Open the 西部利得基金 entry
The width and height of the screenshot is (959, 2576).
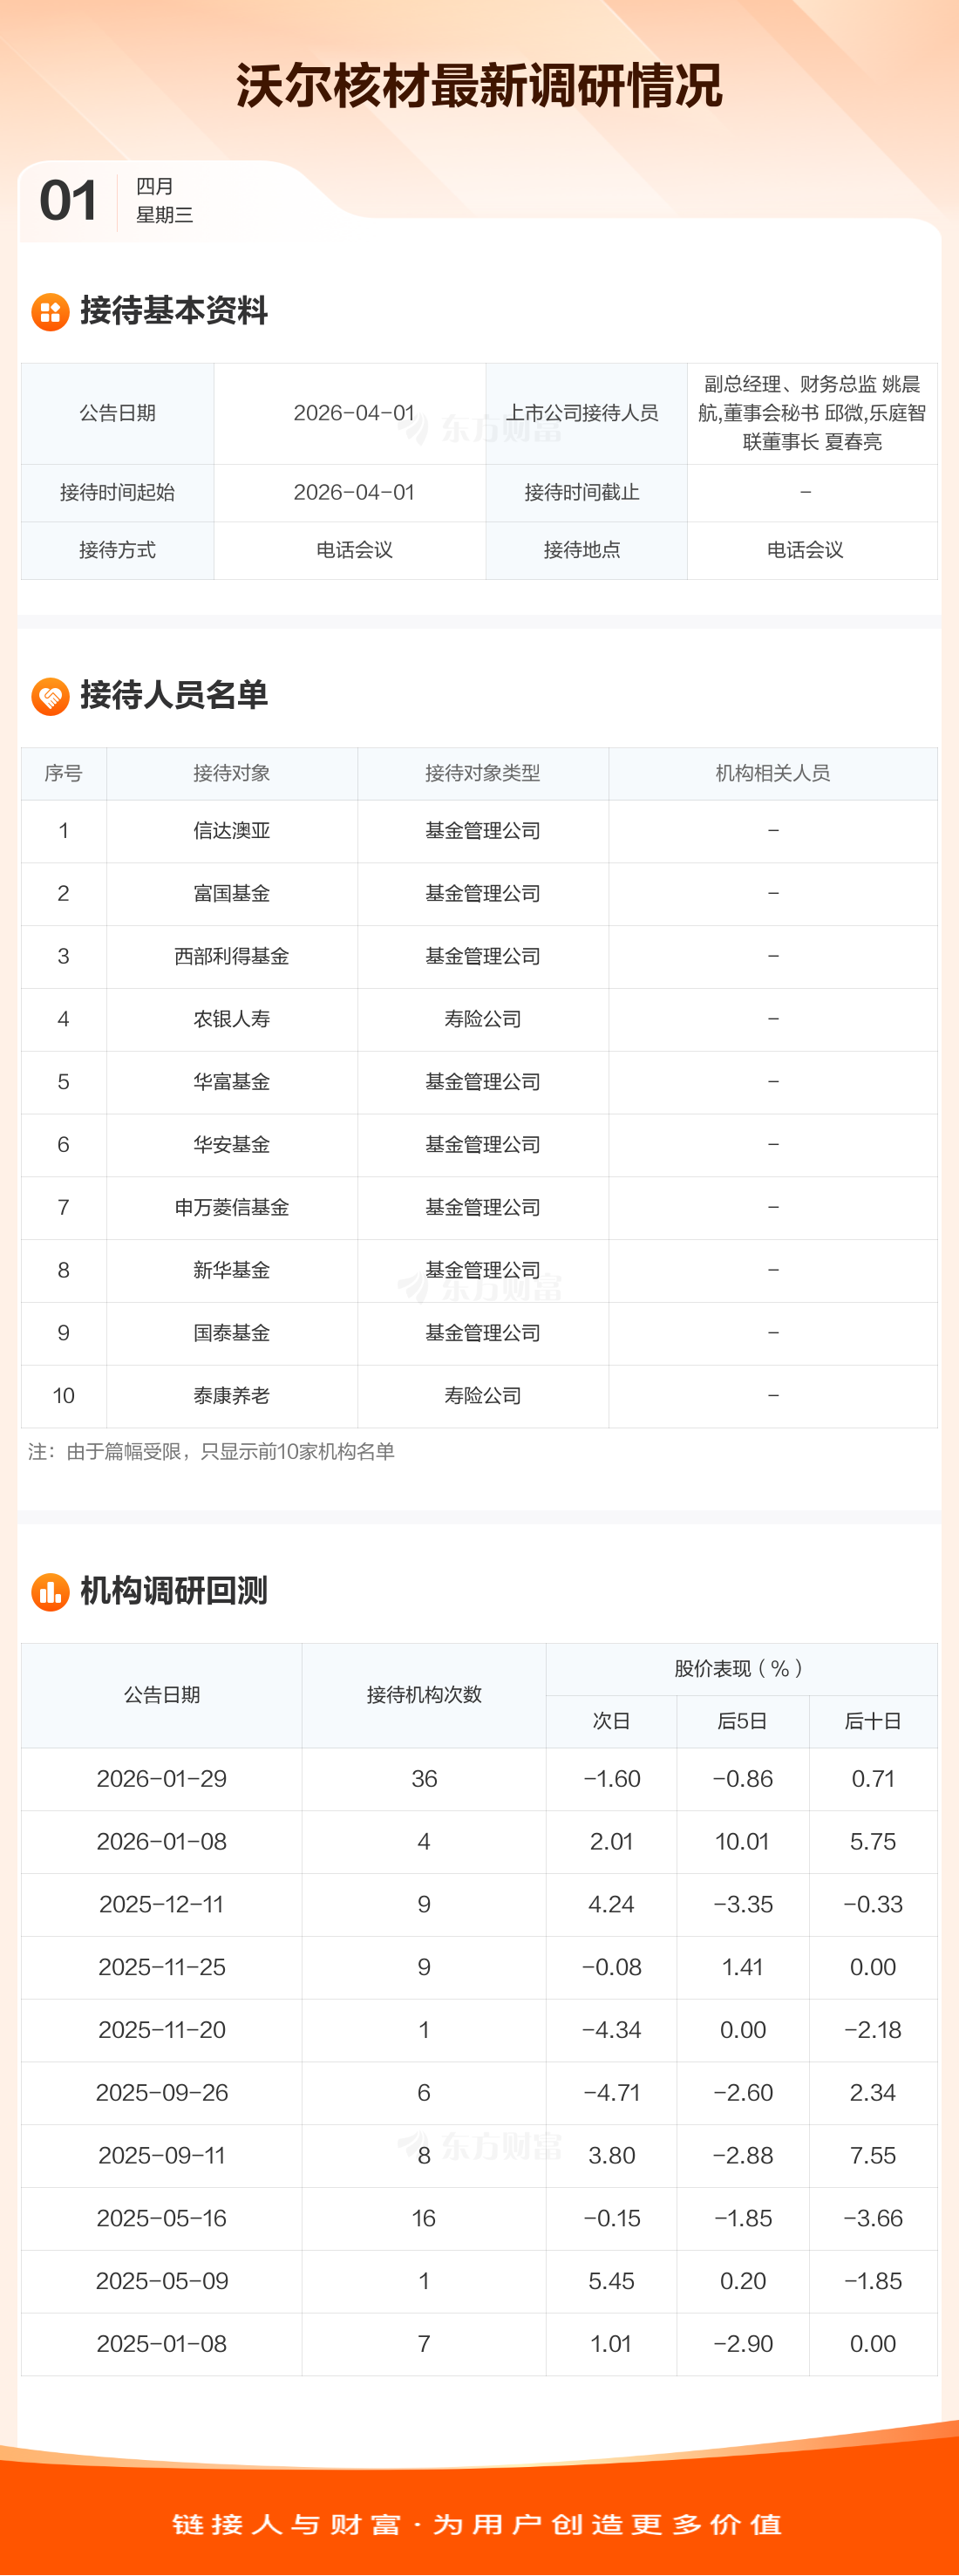click(231, 956)
